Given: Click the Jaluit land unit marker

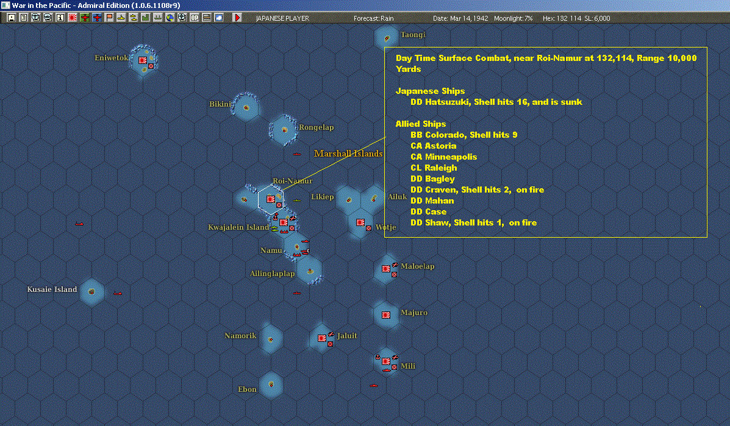Looking at the screenshot, I should coord(330,344).
